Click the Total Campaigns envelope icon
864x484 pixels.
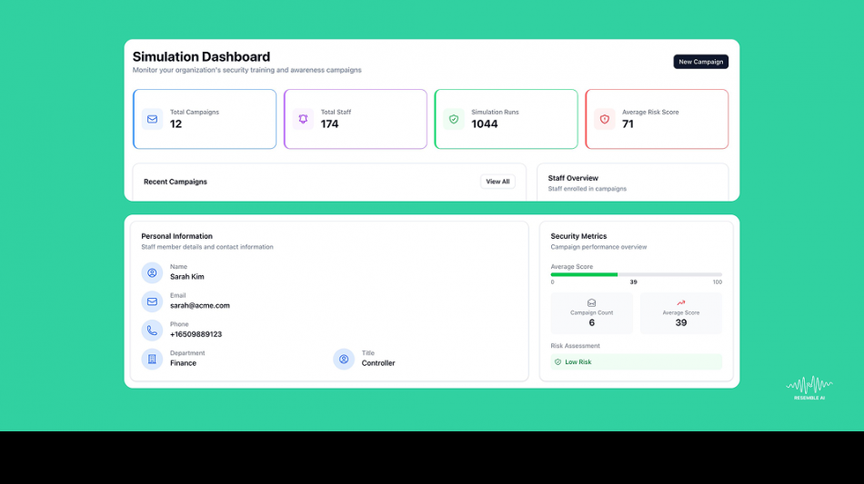(152, 119)
